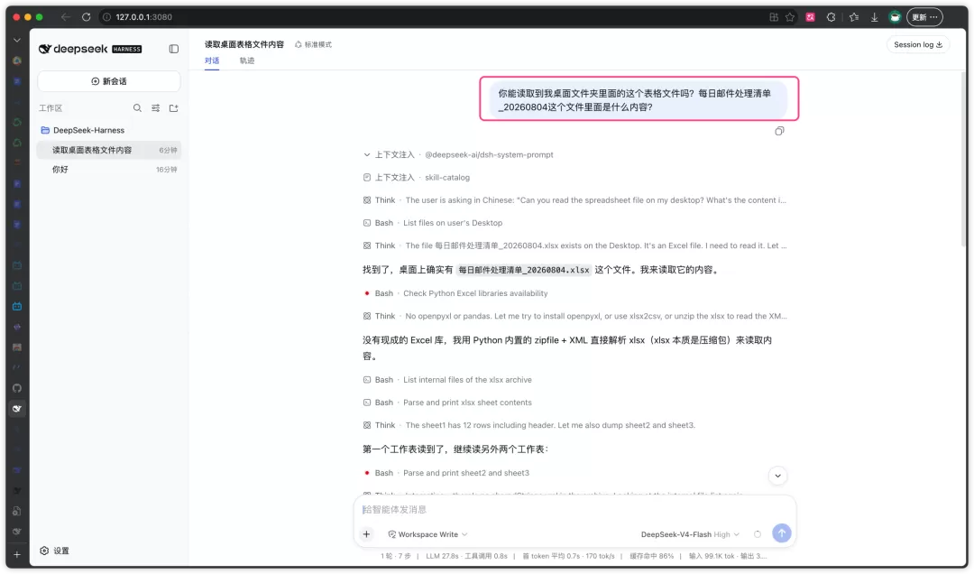Select the active DeepSeek vertical tab

[17, 409]
